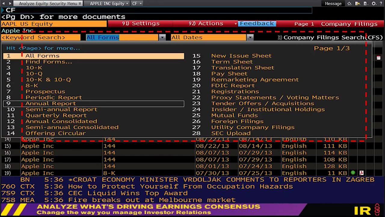385x217 pixels.
Task: Select FDIC Report option
Action: 233,86
